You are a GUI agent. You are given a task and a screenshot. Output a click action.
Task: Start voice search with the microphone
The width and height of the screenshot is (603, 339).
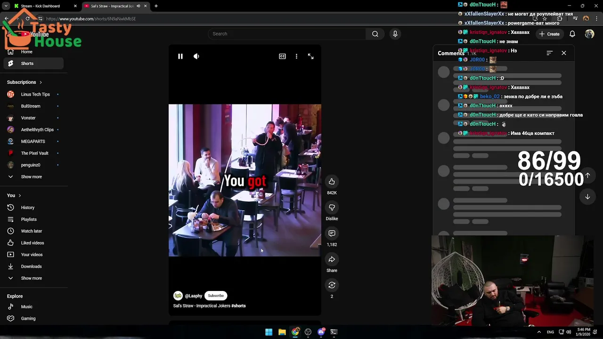click(x=395, y=34)
